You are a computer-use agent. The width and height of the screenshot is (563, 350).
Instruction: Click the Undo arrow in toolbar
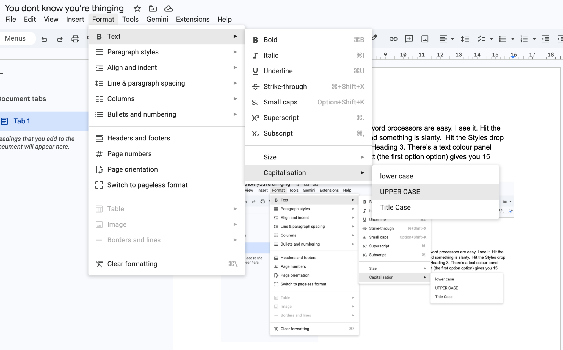[44, 39]
